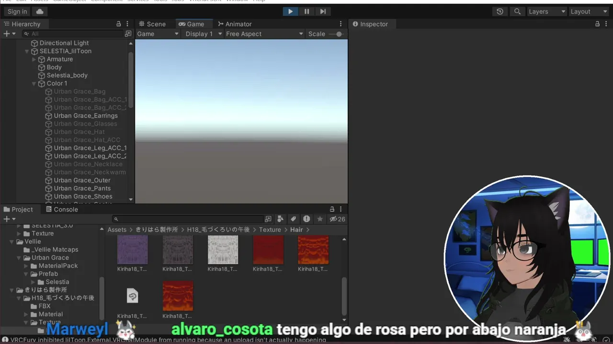Pause the game with the Pause button
Screen dimensions: 613x344
point(306,11)
